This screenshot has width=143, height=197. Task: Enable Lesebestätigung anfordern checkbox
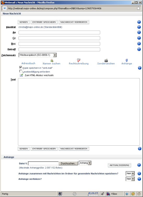point(21,71)
